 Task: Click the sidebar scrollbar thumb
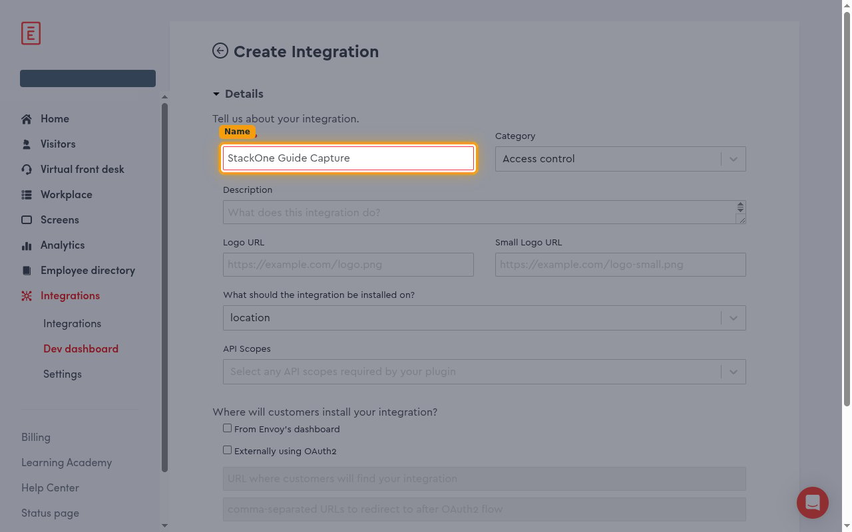164,287
